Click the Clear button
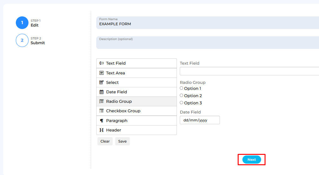This screenshot has height=175, width=319. coord(105,141)
